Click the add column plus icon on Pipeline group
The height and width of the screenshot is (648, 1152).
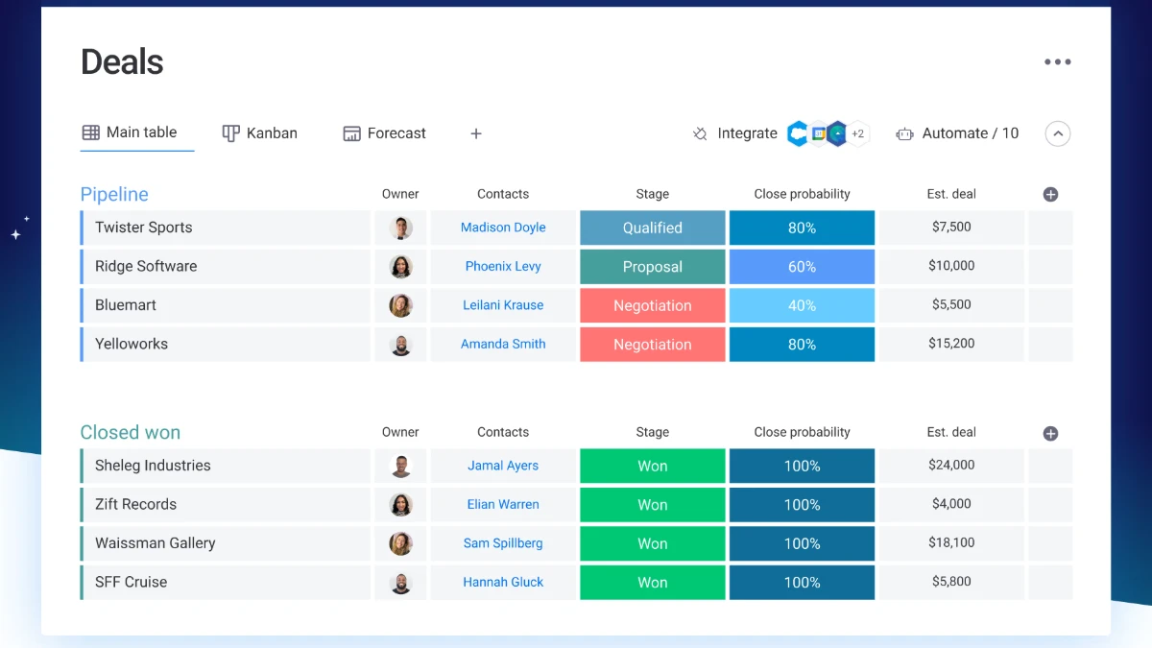pyautogui.click(x=1050, y=193)
